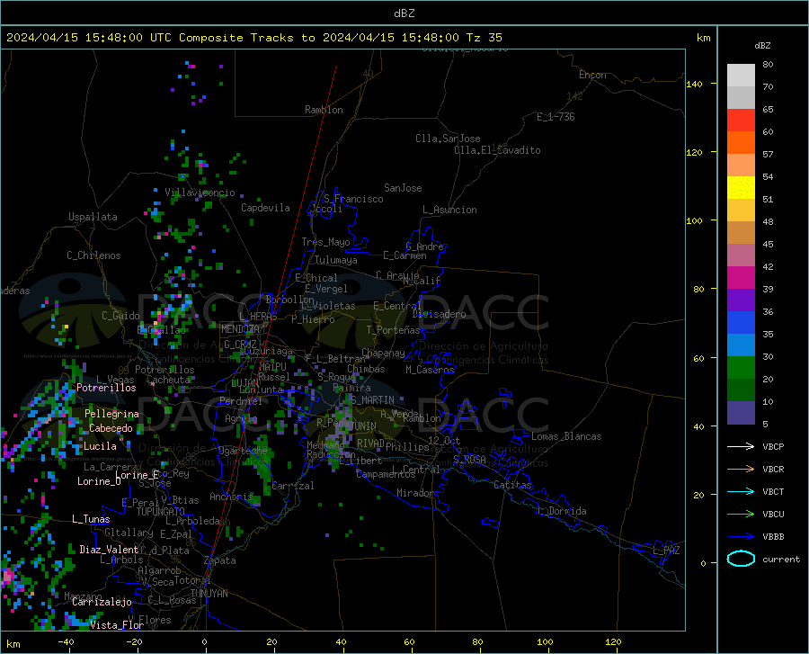This screenshot has width=809, height=654.
Task: Click the L_PAZ map label
Action: pyautogui.click(x=666, y=551)
